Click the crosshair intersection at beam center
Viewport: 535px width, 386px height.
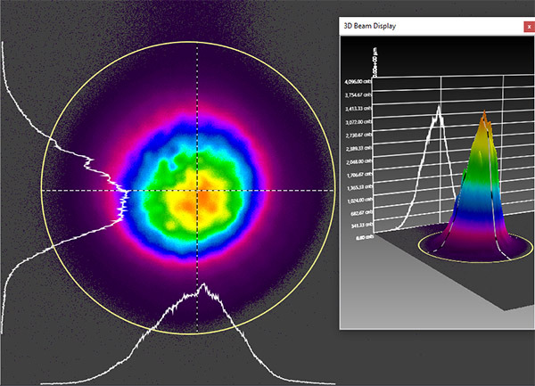198,191
